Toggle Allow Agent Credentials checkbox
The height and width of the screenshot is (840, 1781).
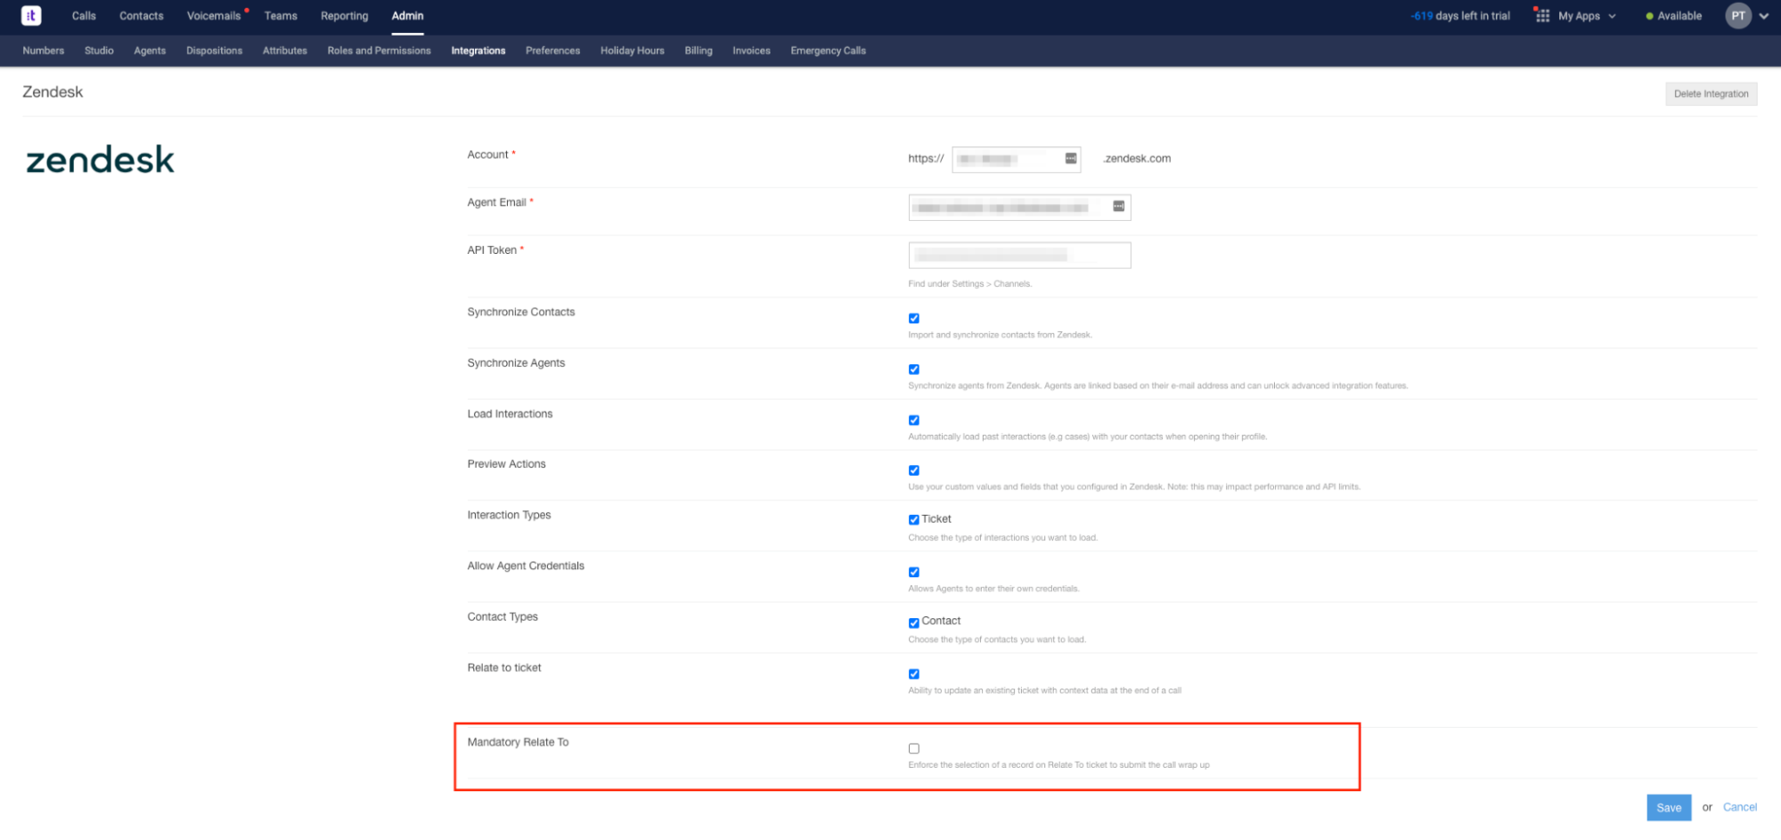click(x=913, y=572)
